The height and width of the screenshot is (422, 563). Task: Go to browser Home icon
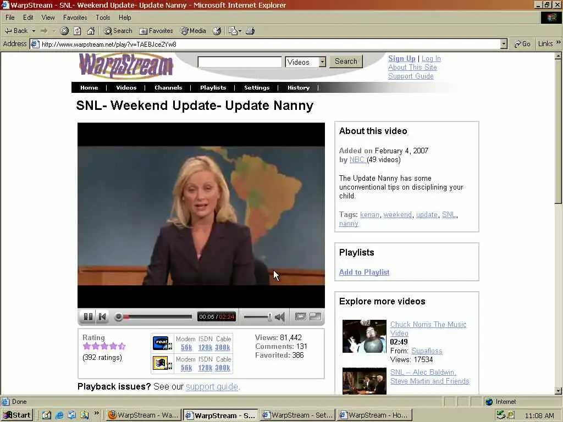point(91,31)
